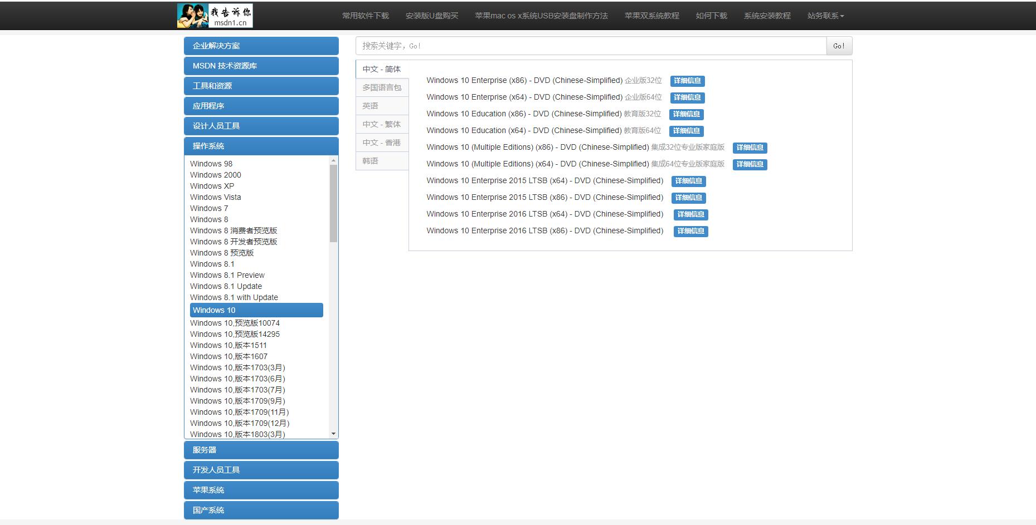Select Windows 8 开发者预览版 entry
The image size is (1036, 525).
tap(234, 242)
